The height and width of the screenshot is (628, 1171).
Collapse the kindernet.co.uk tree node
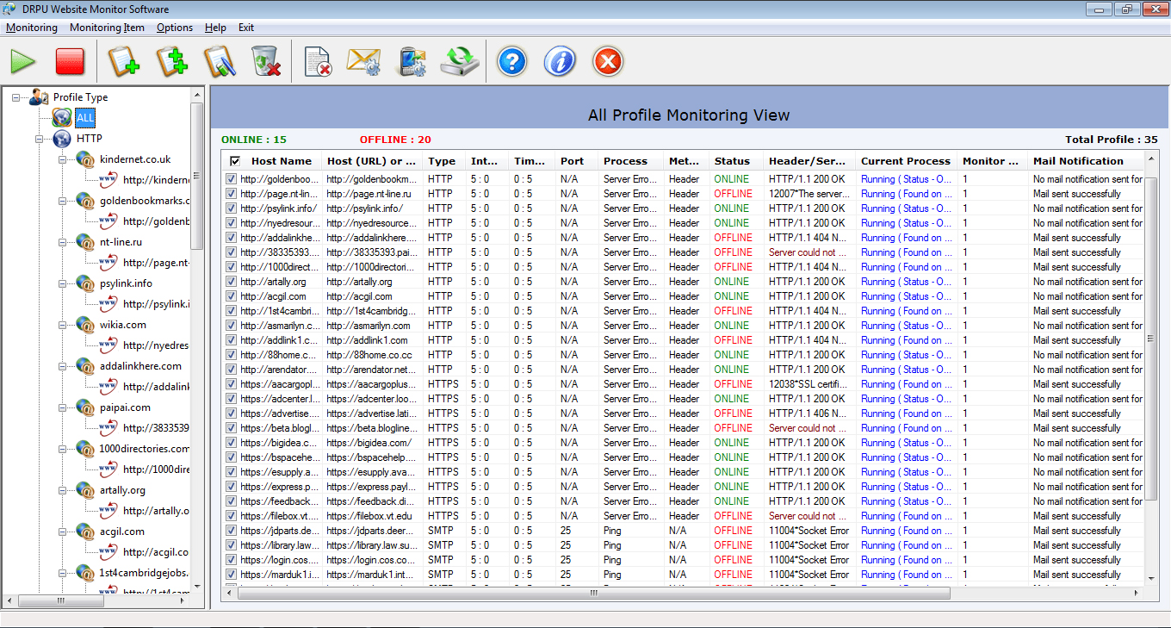[63, 159]
